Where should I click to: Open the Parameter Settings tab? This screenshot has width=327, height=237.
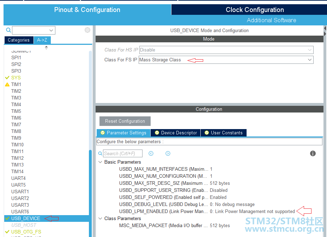pyautogui.click(x=123, y=133)
